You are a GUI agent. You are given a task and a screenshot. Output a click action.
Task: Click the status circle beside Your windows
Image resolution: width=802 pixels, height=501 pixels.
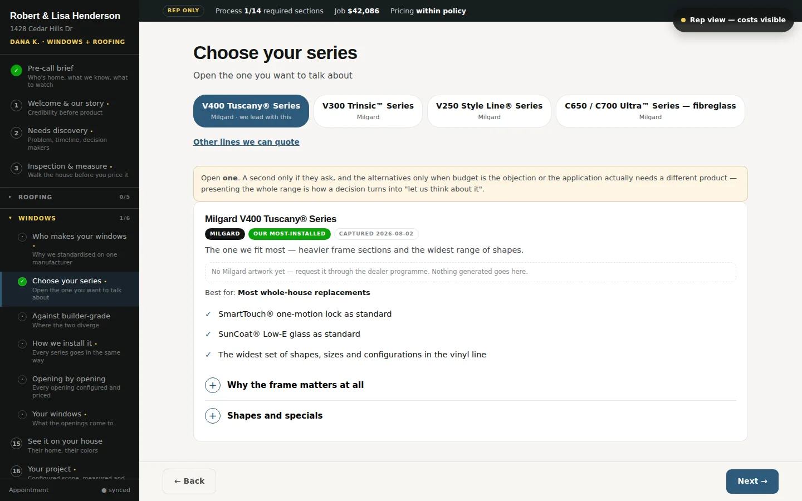point(22,415)
